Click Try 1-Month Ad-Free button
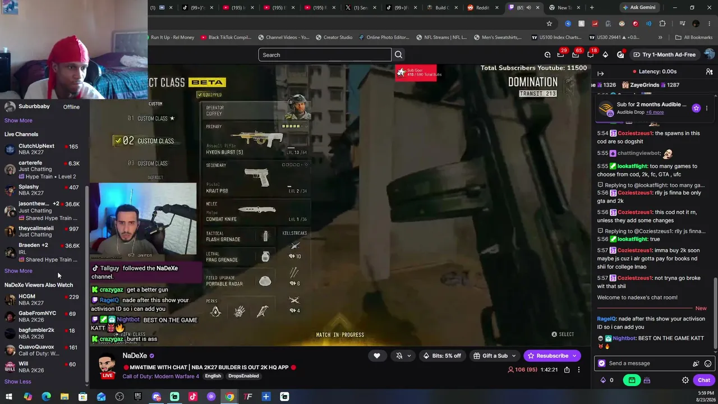Screen dimensions: 718x404 [x=664, y=54]
